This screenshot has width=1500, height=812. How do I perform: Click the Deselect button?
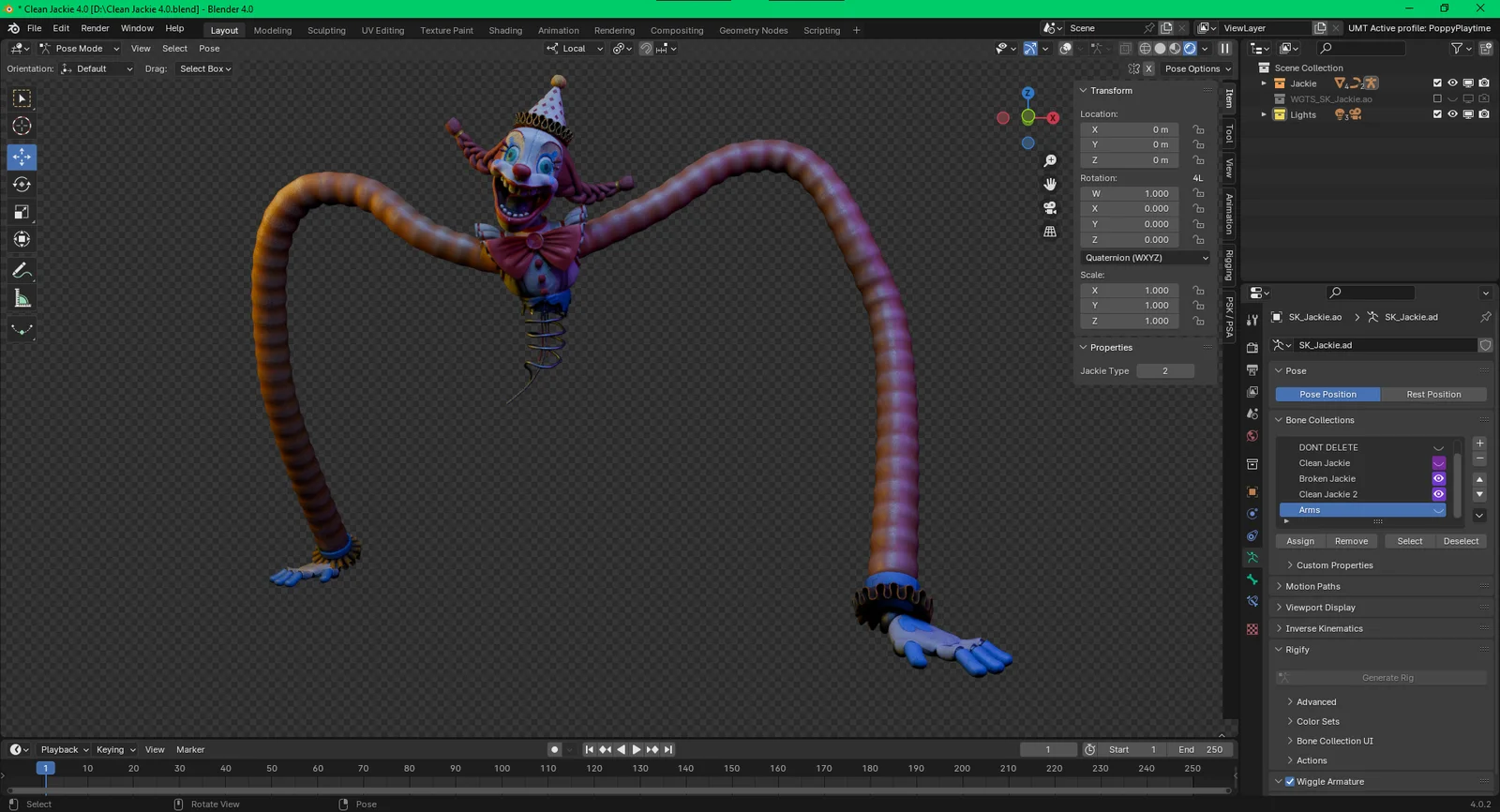pyautogui.click(x=1461, y=541)
